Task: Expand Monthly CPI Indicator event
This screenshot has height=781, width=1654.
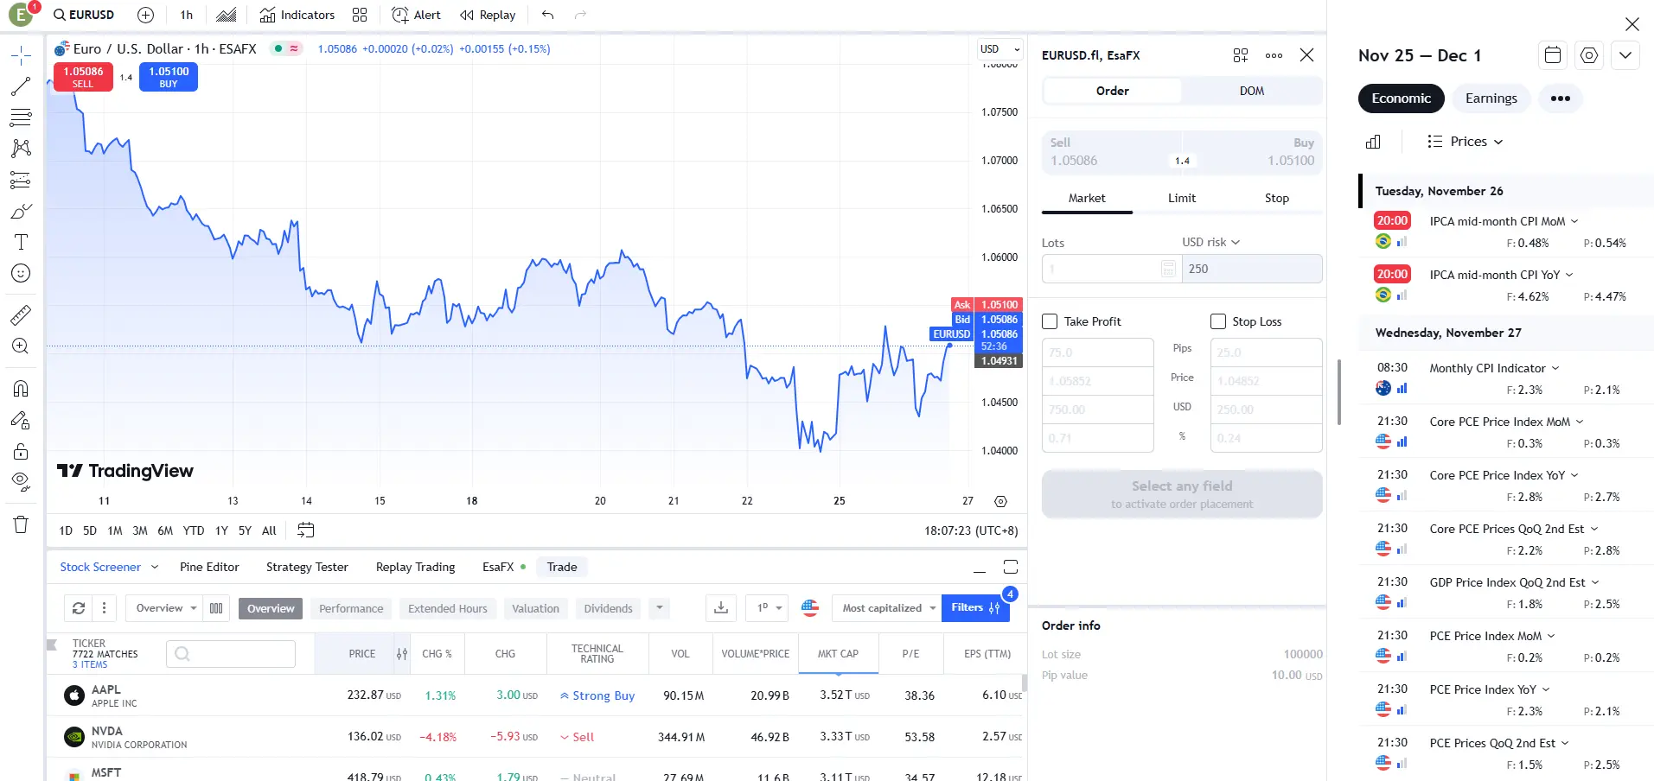Action: pos(1493,368)
